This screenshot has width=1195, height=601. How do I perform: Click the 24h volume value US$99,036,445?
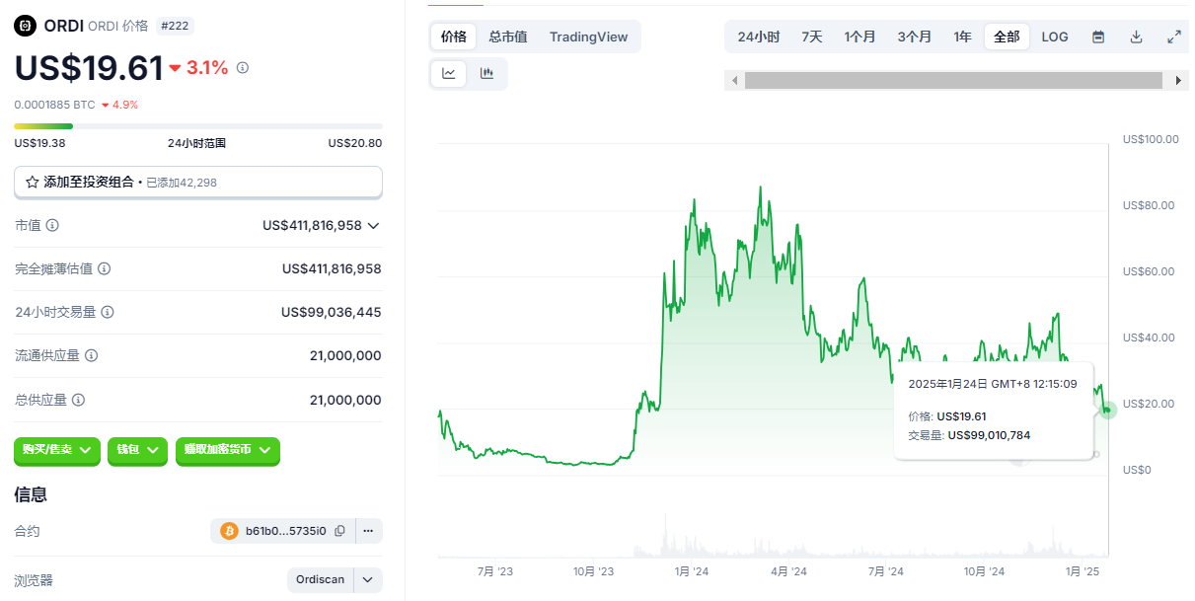(x=331, y=312)
